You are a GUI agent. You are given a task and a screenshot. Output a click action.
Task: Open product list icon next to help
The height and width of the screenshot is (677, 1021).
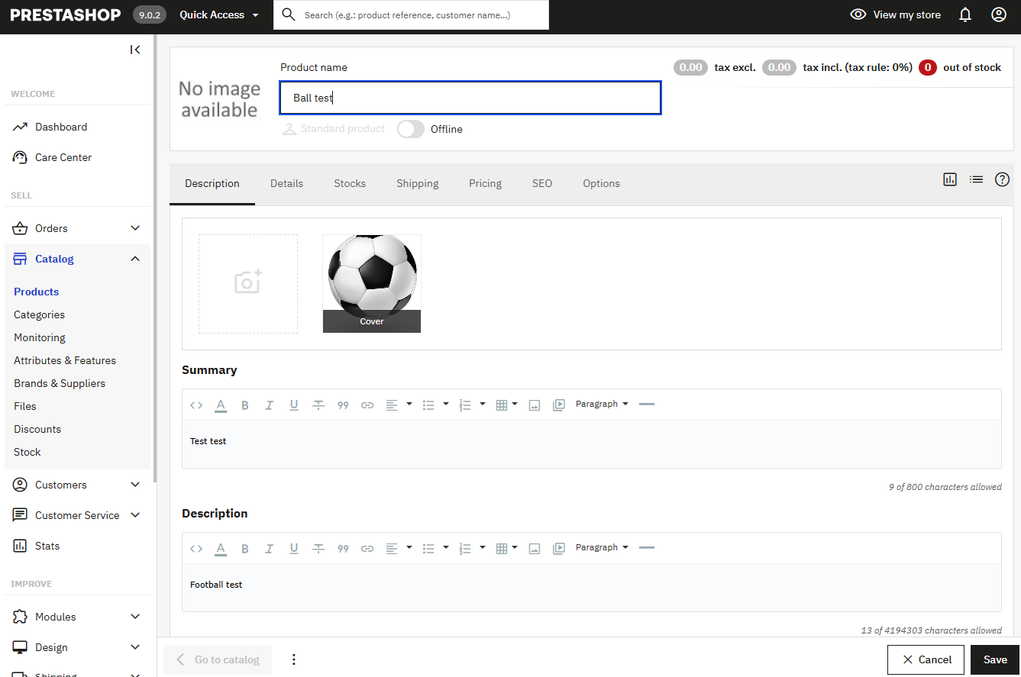pos(976,179)
